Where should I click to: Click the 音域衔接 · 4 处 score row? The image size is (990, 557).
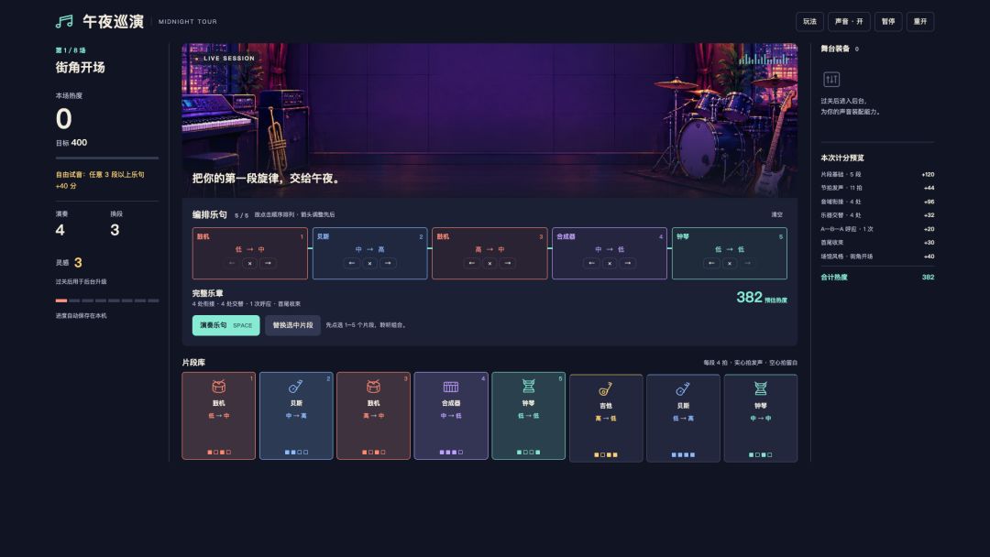[877, 202]
